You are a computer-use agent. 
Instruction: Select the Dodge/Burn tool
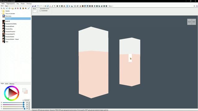pos(55,6)
